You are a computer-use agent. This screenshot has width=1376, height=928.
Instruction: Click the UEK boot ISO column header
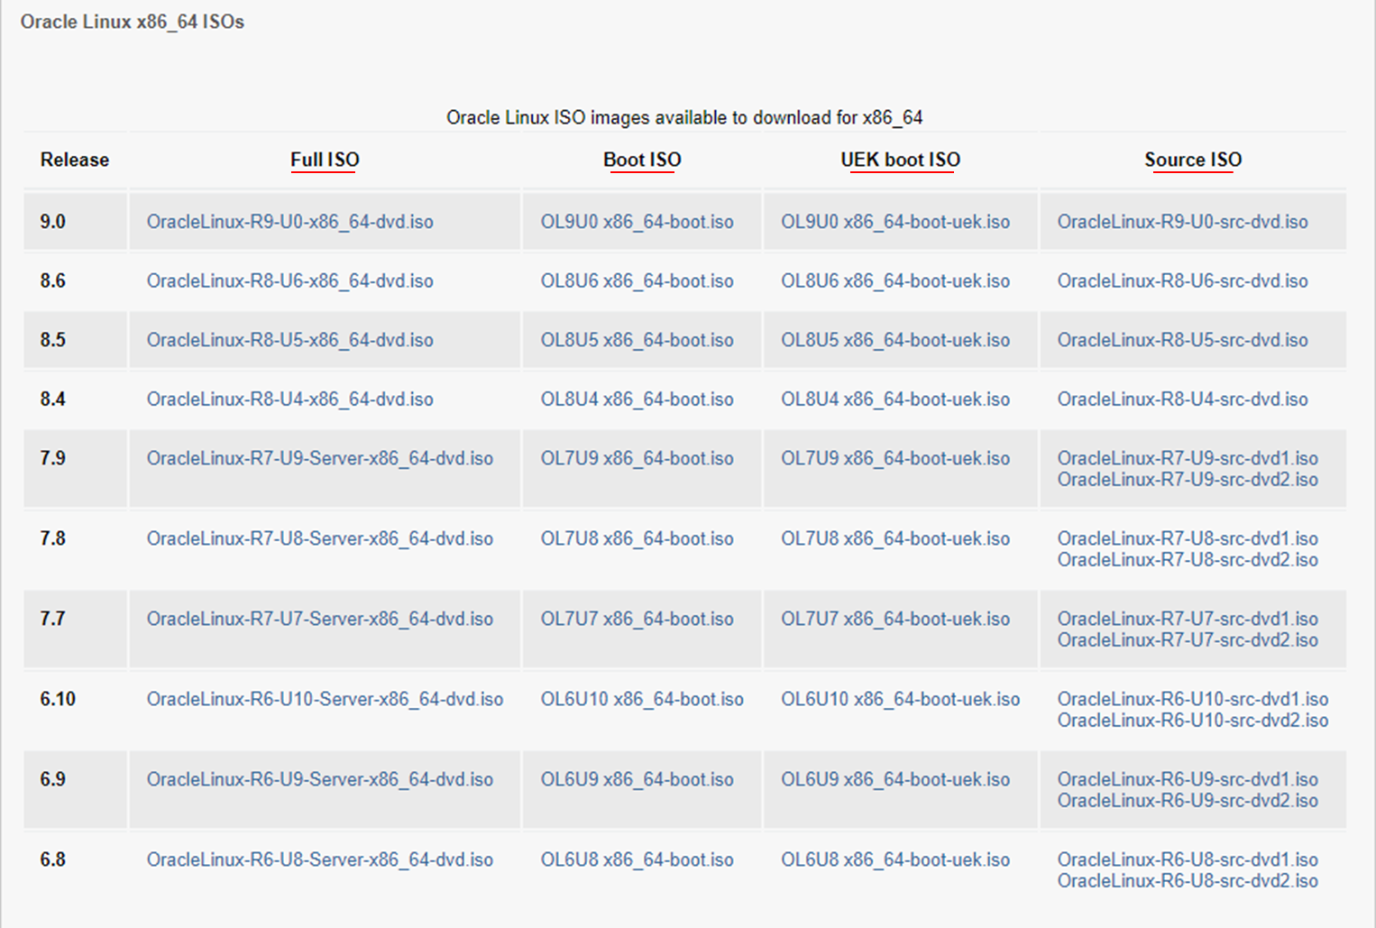pos(901,160)
